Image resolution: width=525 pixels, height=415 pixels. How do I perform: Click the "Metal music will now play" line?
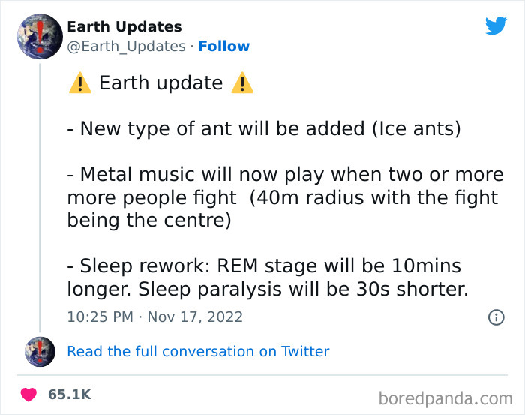click(x=286, y=175)
